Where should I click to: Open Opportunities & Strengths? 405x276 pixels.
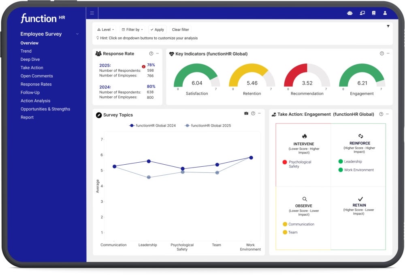tap(45, 109)
